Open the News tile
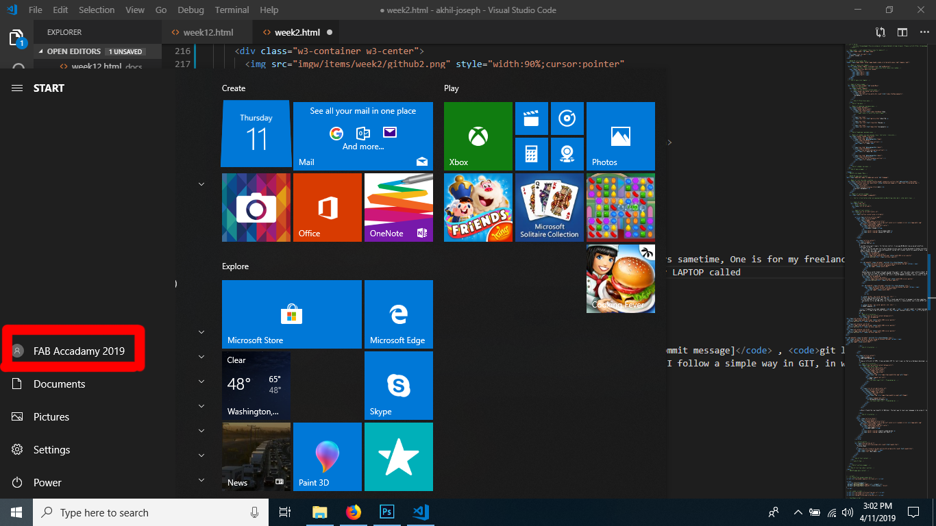Image resolution: width=936 pixels, height=526 pixels. point(256,457)
